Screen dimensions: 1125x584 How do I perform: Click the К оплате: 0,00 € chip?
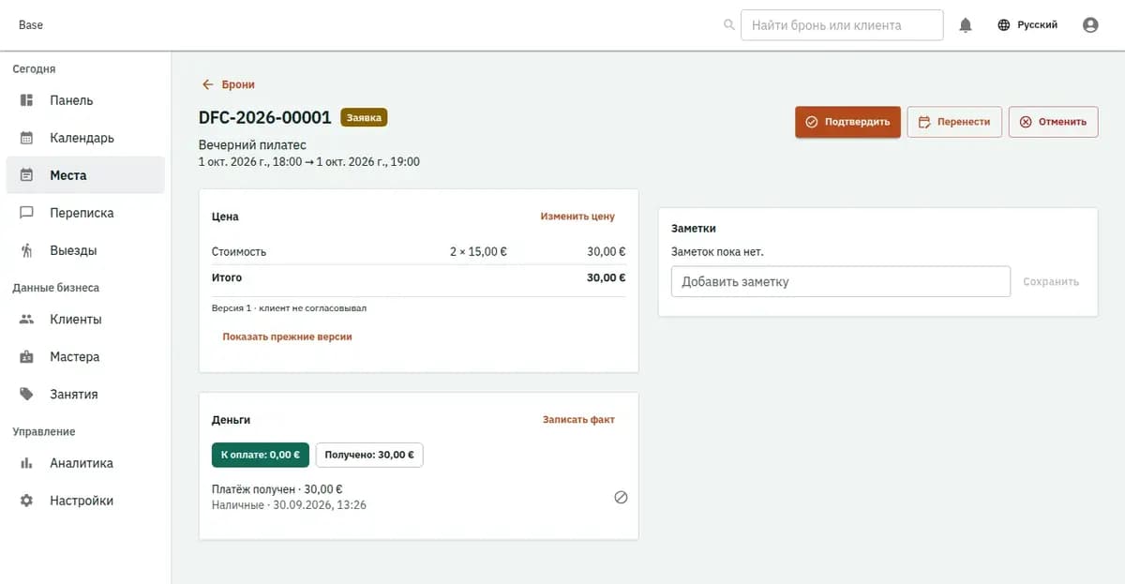(x=261, y=455)
